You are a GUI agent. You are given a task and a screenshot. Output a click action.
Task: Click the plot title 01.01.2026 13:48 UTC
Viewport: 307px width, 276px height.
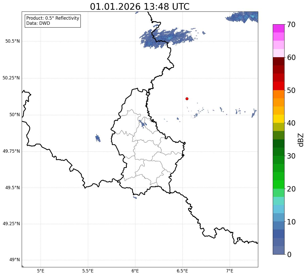coord(140,7)
